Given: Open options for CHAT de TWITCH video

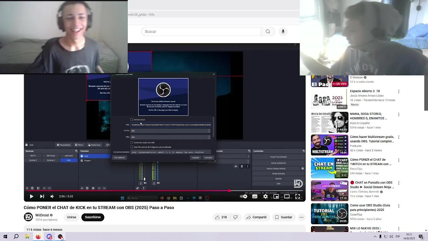Looking at the screenshot, I should click(x=399, y=160).
